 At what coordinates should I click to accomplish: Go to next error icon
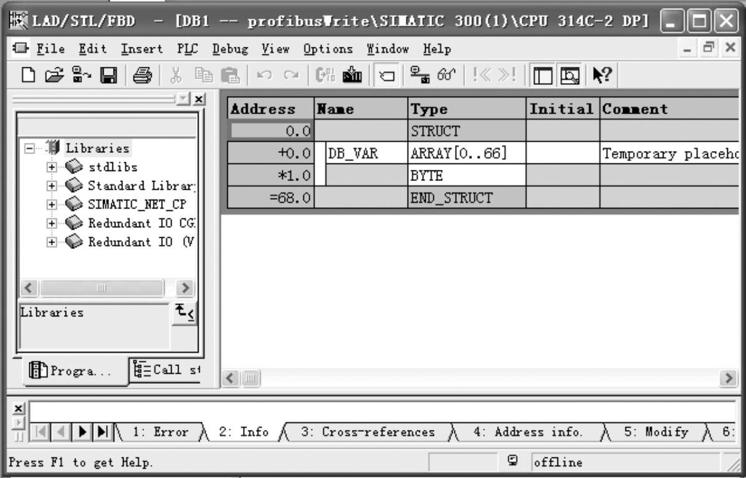(507, 75)
